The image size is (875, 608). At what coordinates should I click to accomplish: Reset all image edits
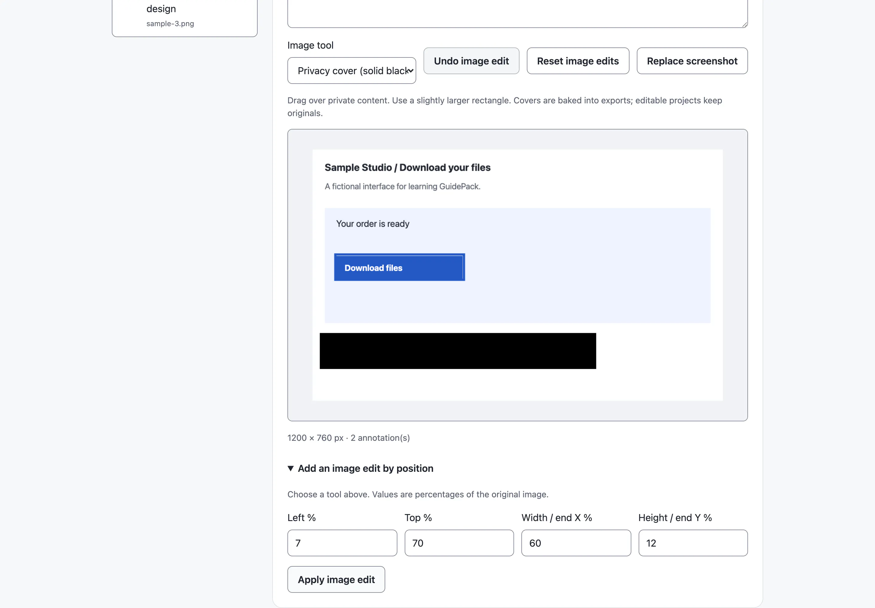point(578,61)
